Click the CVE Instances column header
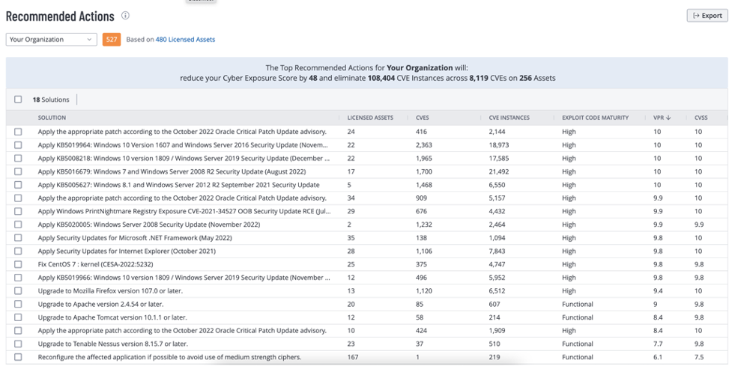Image resolution: width=732 pixels, height=366 pixels. click(x=508, y=118)
